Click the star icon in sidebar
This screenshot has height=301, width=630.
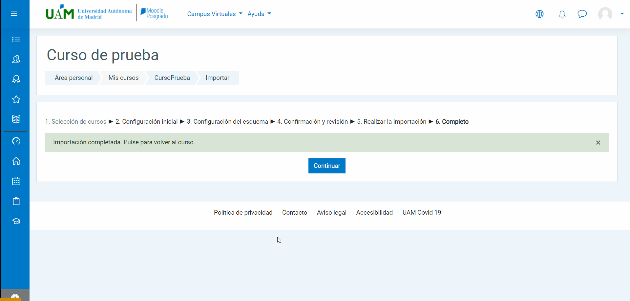tap(16, 99)
